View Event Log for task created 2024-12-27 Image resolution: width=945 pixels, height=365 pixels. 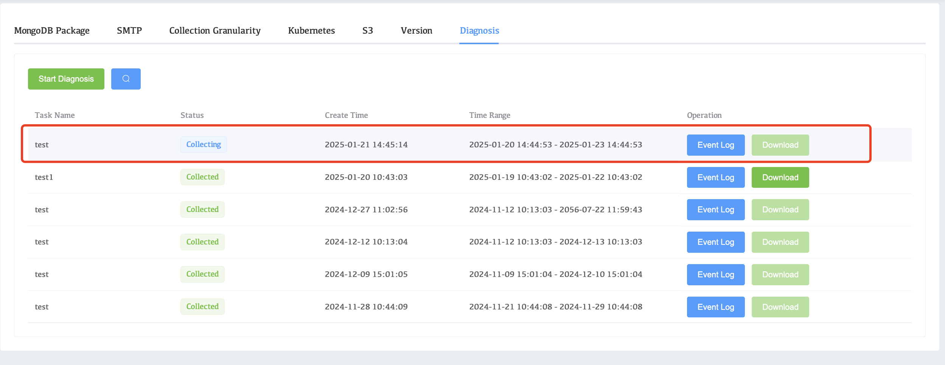[x=715, y=210]
